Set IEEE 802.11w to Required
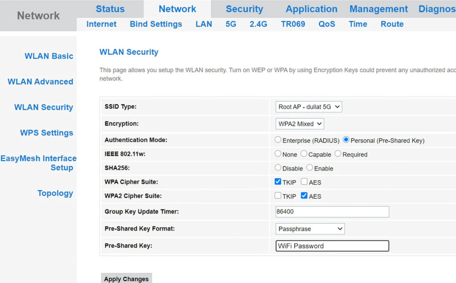This screenshot has height=283, width=456. [x=338, y=154]
